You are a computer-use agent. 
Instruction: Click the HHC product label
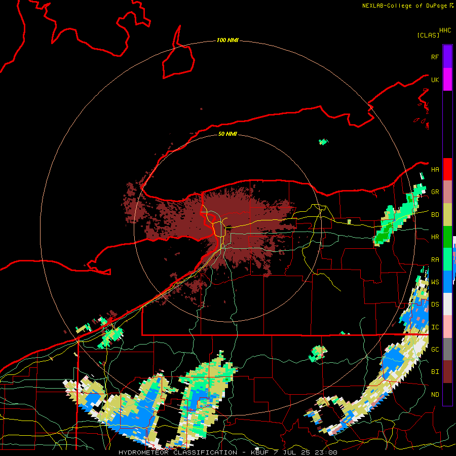point(445,30)
